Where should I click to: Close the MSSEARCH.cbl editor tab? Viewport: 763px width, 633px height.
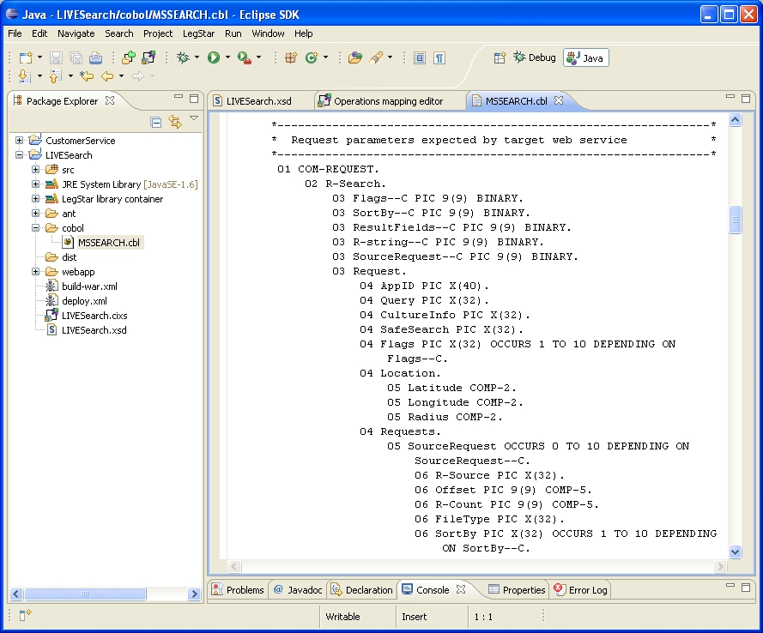coord(559,100)
